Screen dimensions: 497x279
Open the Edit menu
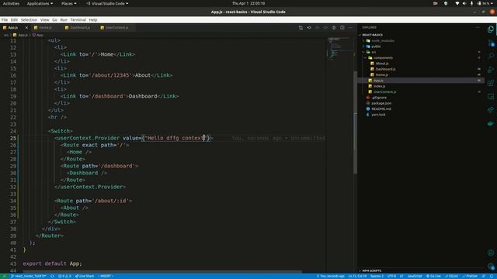click(x=14, y=19)
